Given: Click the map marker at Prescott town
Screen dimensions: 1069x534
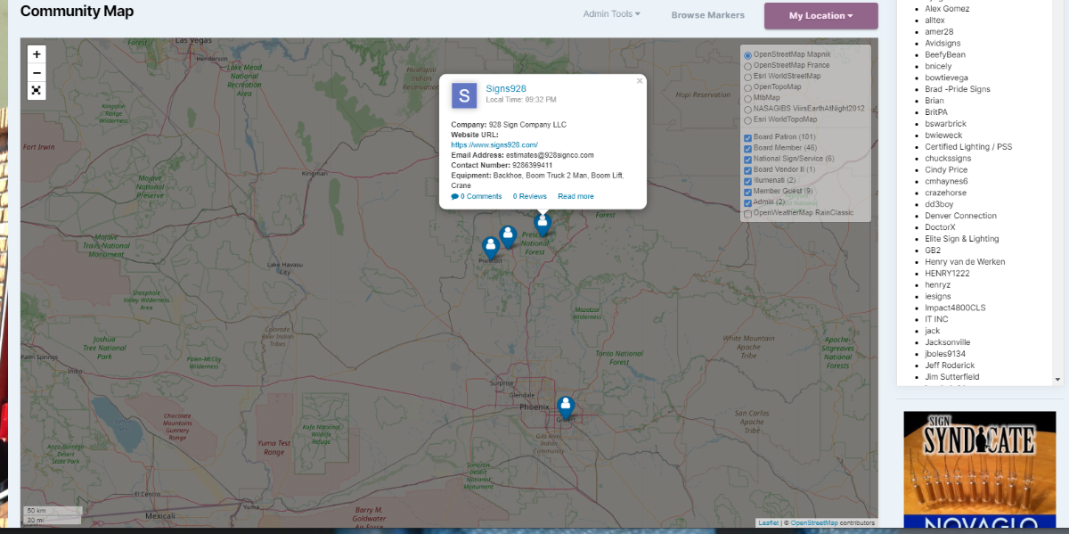Looking at the screenshot, I should click(x=490, y=247).
